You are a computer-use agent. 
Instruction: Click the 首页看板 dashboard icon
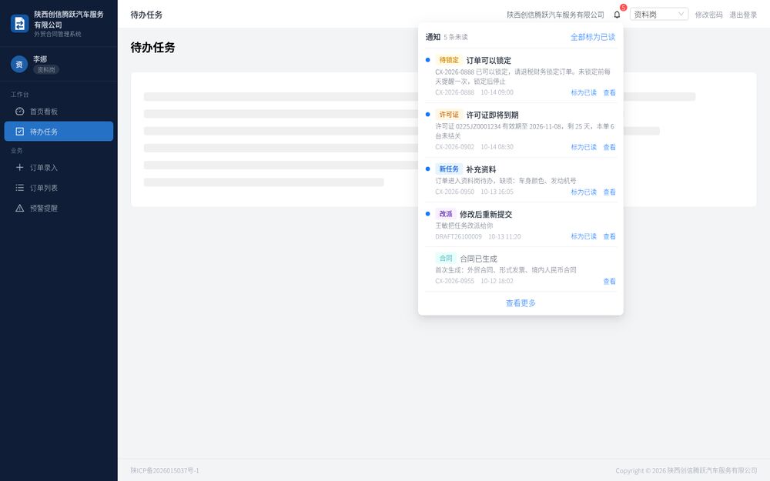(x=20, y=112)
